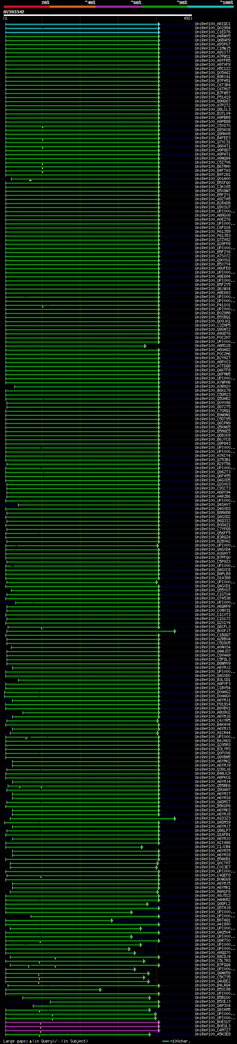Select the UniRef100_P51419 label
237x1044 pixels.
tap(213, 97)
